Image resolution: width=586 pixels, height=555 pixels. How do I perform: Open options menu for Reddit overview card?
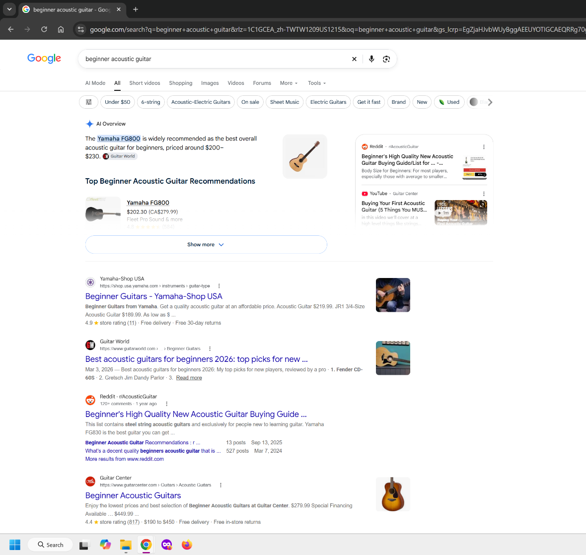pyautogui.click(x=484, y=147)
